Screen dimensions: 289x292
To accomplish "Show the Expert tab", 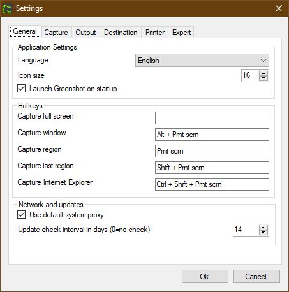I will 181,33.
